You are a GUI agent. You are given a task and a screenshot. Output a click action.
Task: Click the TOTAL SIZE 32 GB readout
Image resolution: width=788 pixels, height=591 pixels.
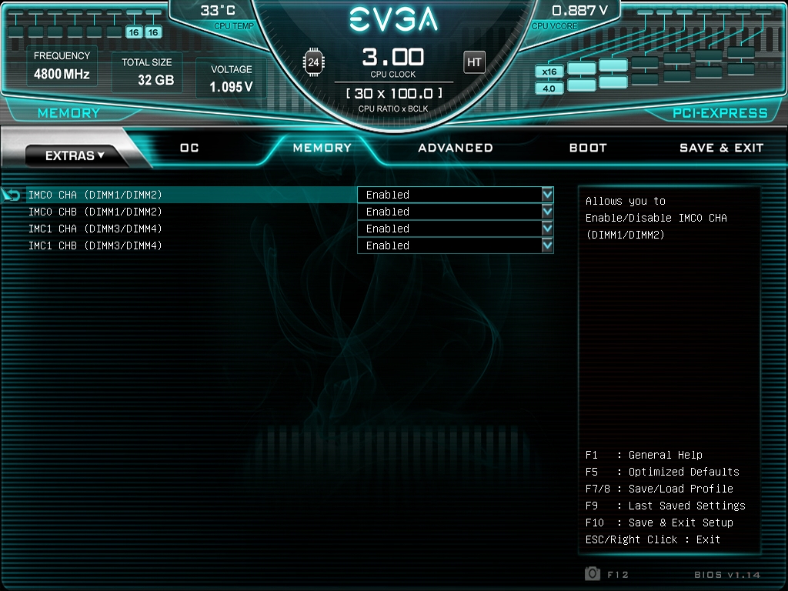[147, 72]
